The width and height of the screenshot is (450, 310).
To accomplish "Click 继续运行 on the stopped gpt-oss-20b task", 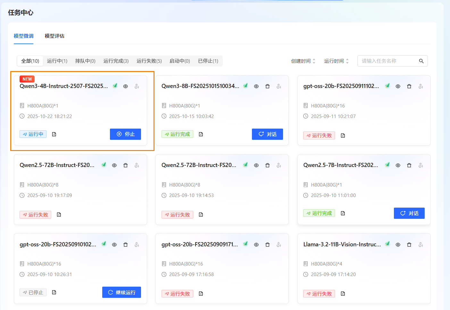I will coord(121,292).
